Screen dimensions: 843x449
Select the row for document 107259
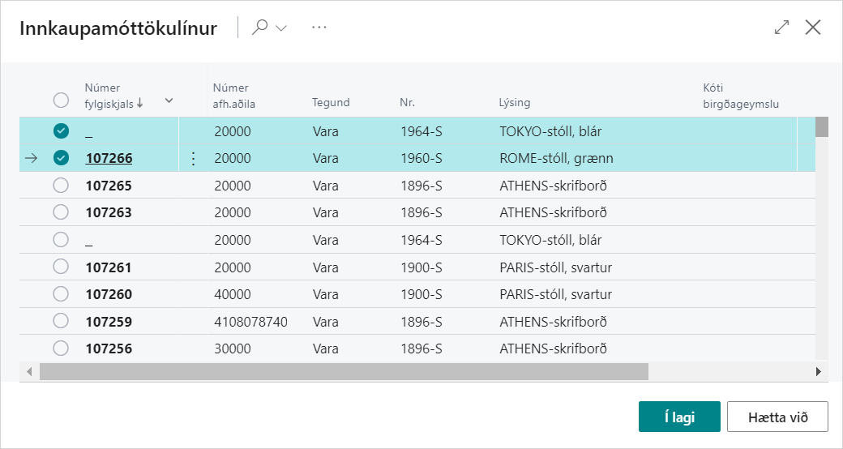(61, 322)
